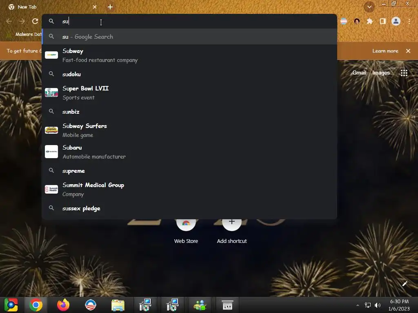Click the customize page pencil icon

(405, 284)
